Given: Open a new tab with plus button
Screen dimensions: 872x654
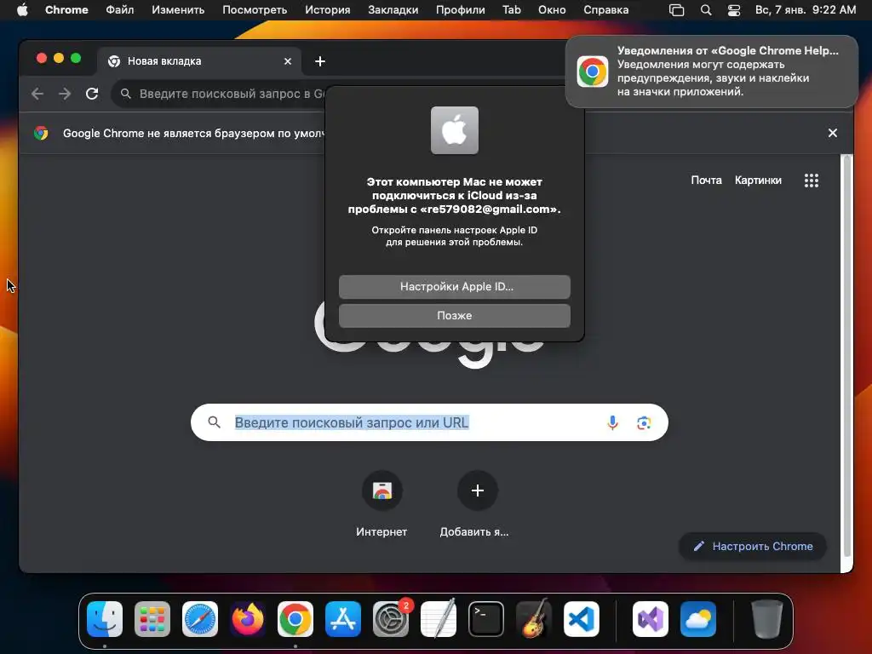Looking at the screenshot, I should click(x=320, y=61).
